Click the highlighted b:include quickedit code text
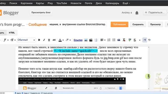This screenshot has height=94, width=168. click(76, 51)
